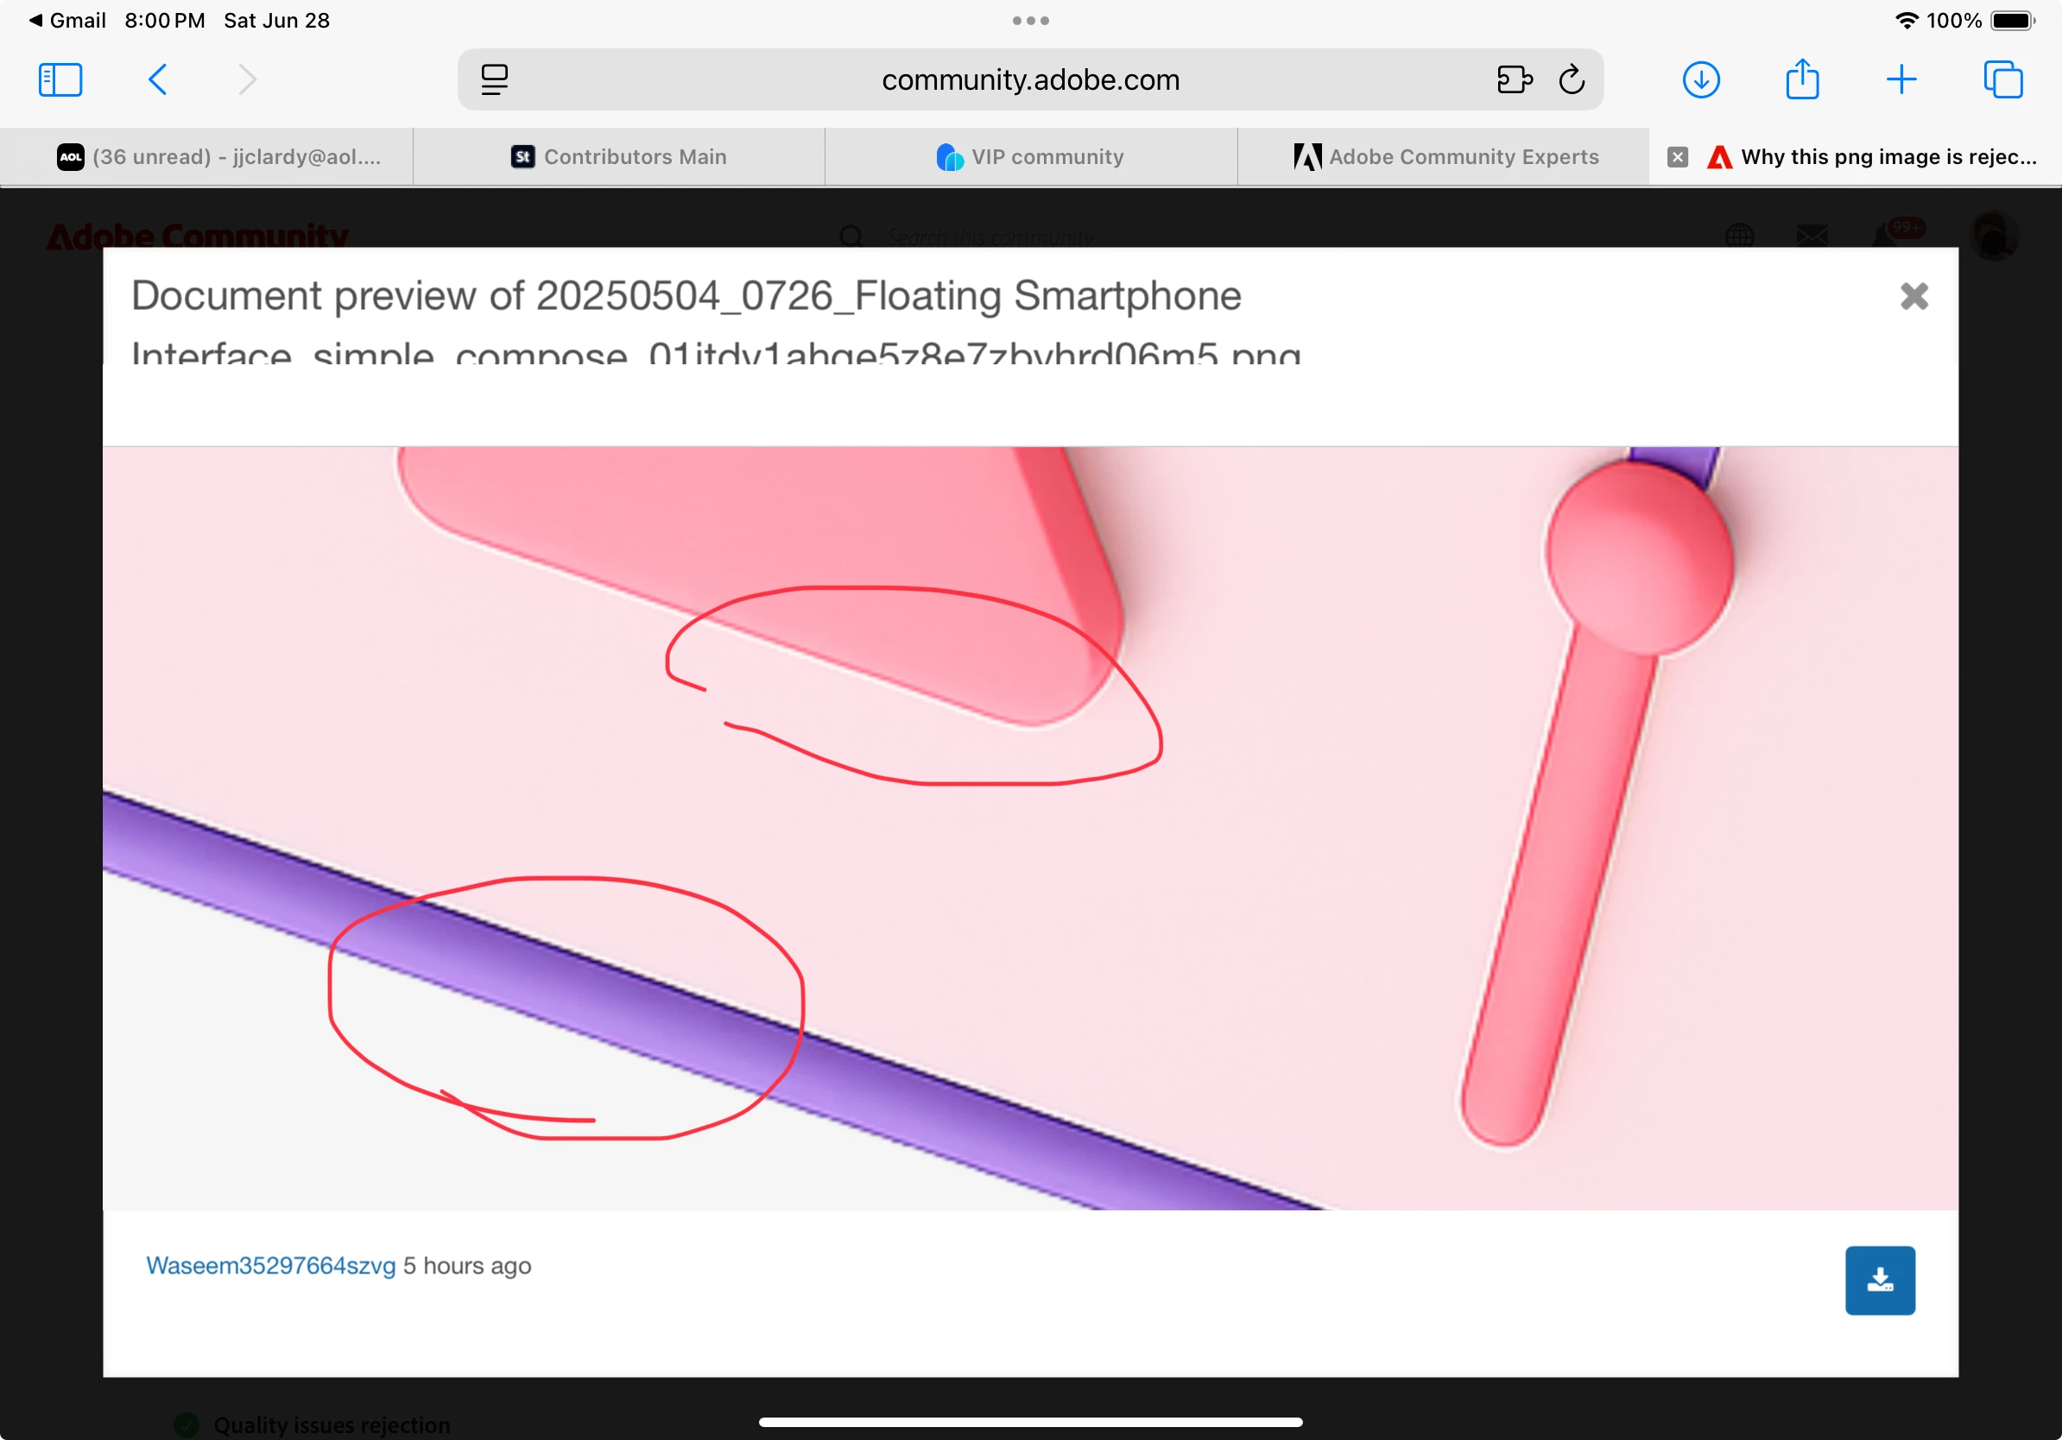
Task: Return to Gmail via back breadcrumb
Action: pos(67,21)
